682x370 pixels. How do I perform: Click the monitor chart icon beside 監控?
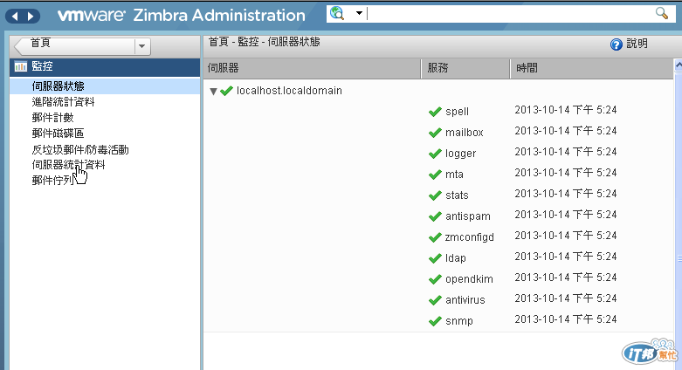[x=20, y=66]
